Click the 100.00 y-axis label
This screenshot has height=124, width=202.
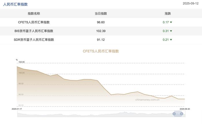click(x=22, y=73)
